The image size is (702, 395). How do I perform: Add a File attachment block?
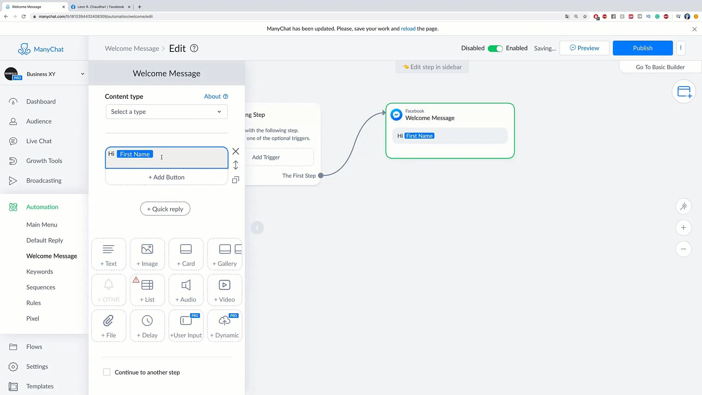point(109,326)
